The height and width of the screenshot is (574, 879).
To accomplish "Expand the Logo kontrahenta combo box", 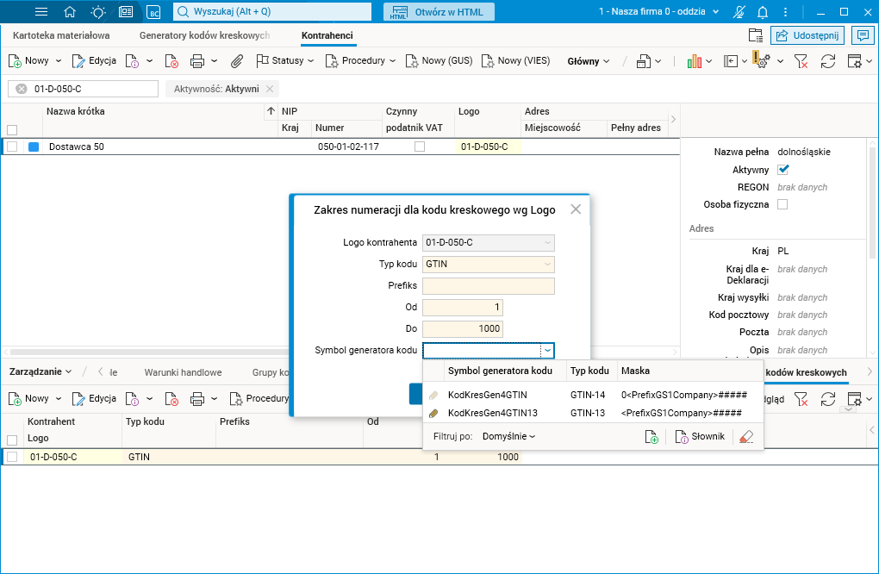I will click(548, 243).
